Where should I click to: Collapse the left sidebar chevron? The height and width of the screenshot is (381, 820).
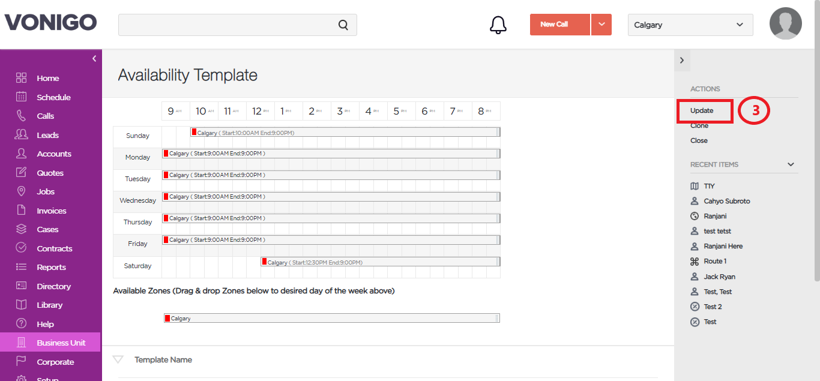pyautogui.click(x=94, y=58)
